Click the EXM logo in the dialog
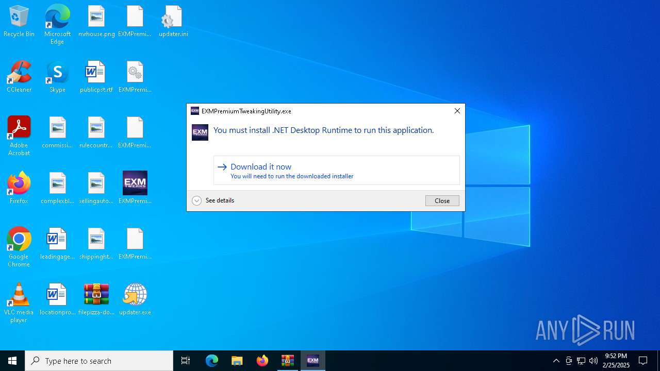The image size is (660, 371). click(200, 132)
